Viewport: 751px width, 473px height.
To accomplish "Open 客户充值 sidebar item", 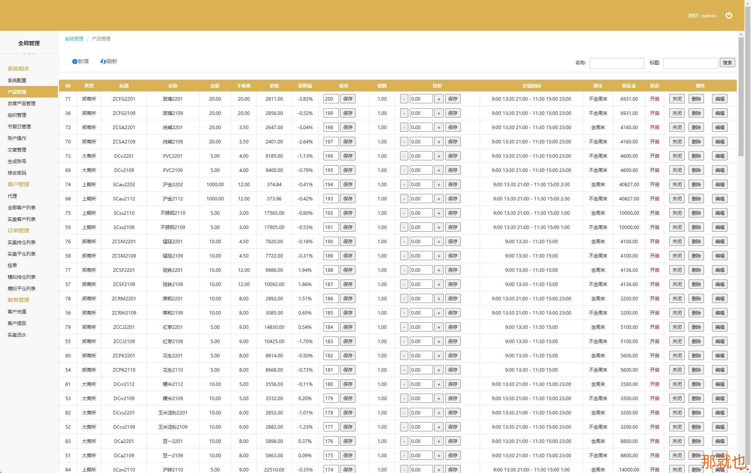I will tap(17, 311).
